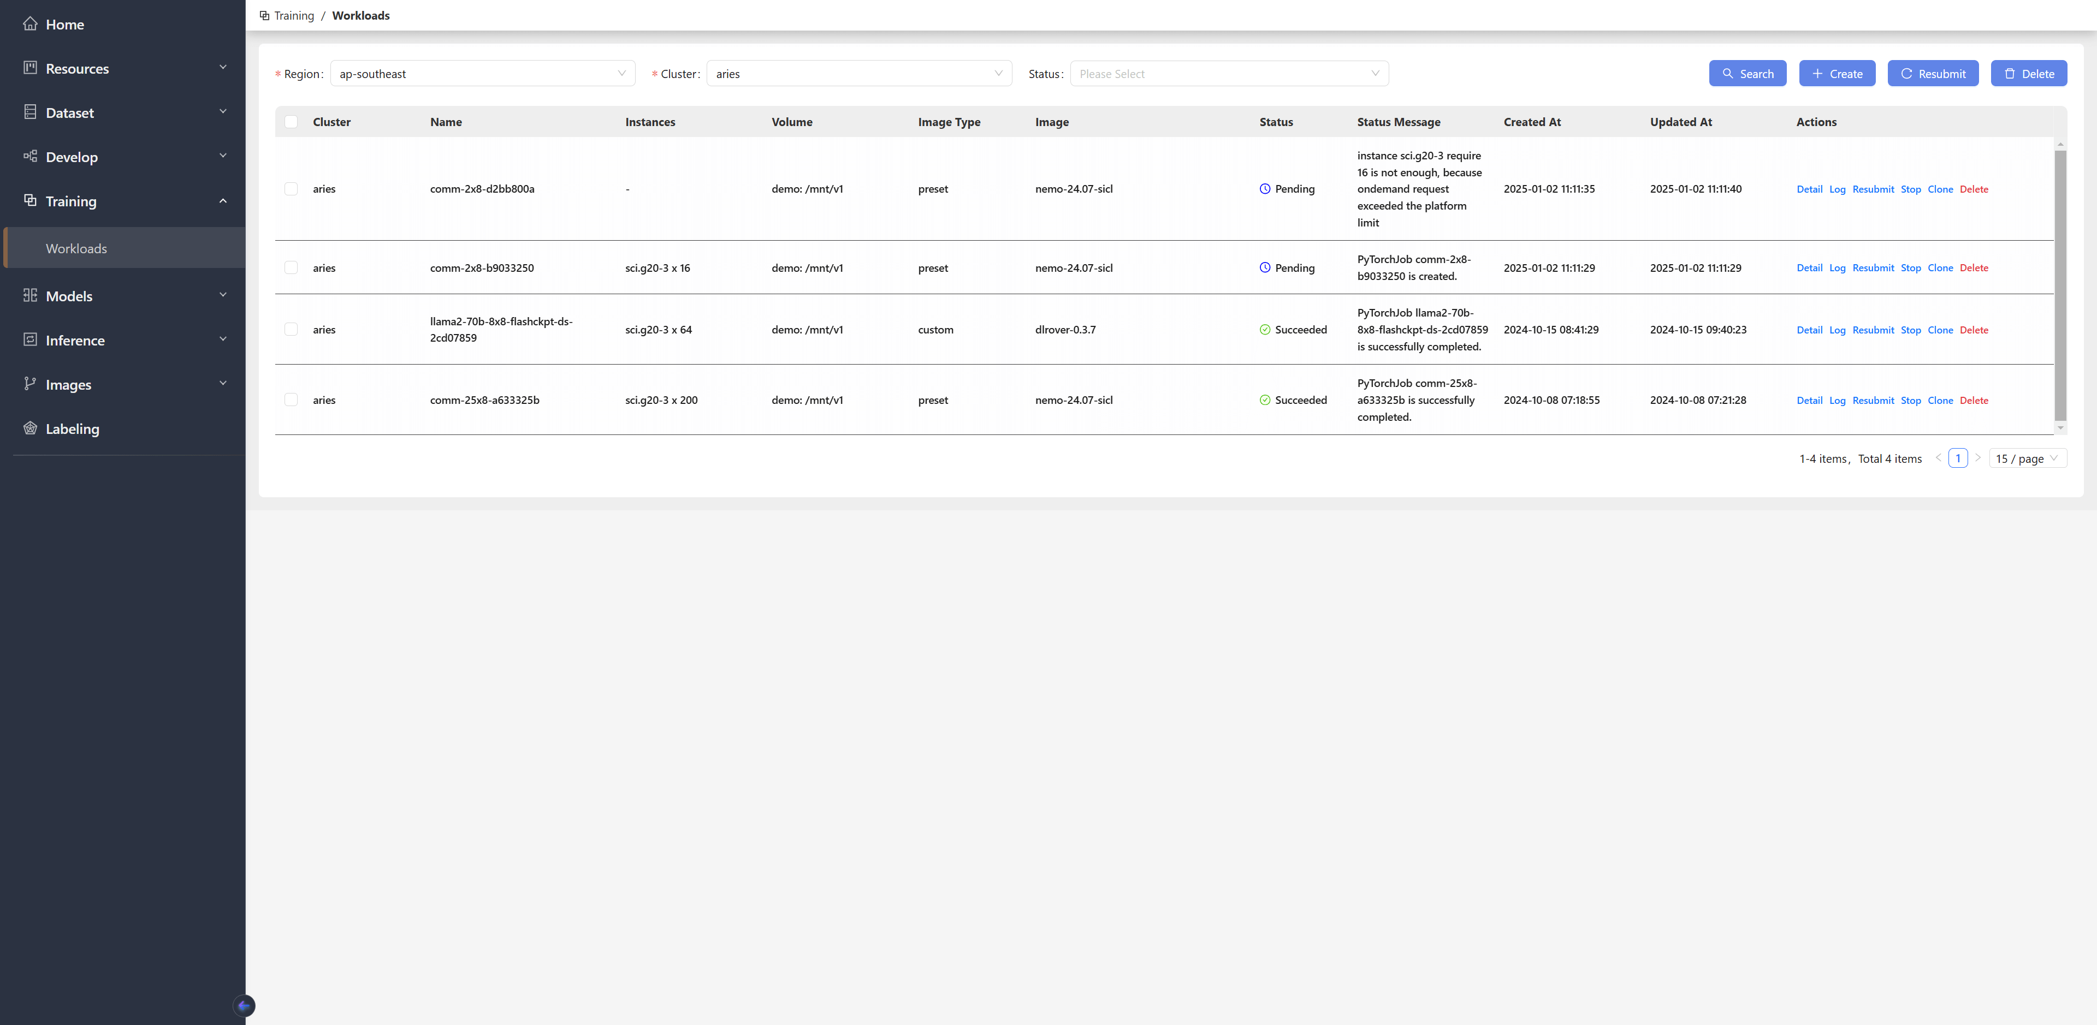Click the Images branch icon

[x=30, y=384]
